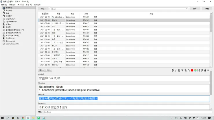Open the LINE app from the taskbar
Viewport: 214px width, 120px height.
pos(38,118)
